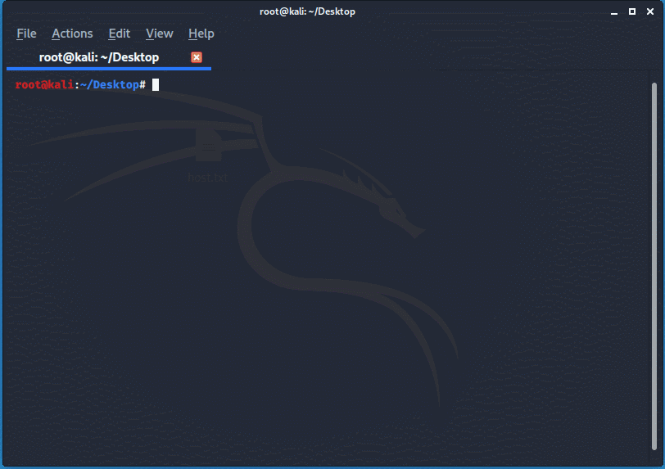Click the ~/Desktop path in prompt
Viewport: 665px width, 469px height.
110,85
